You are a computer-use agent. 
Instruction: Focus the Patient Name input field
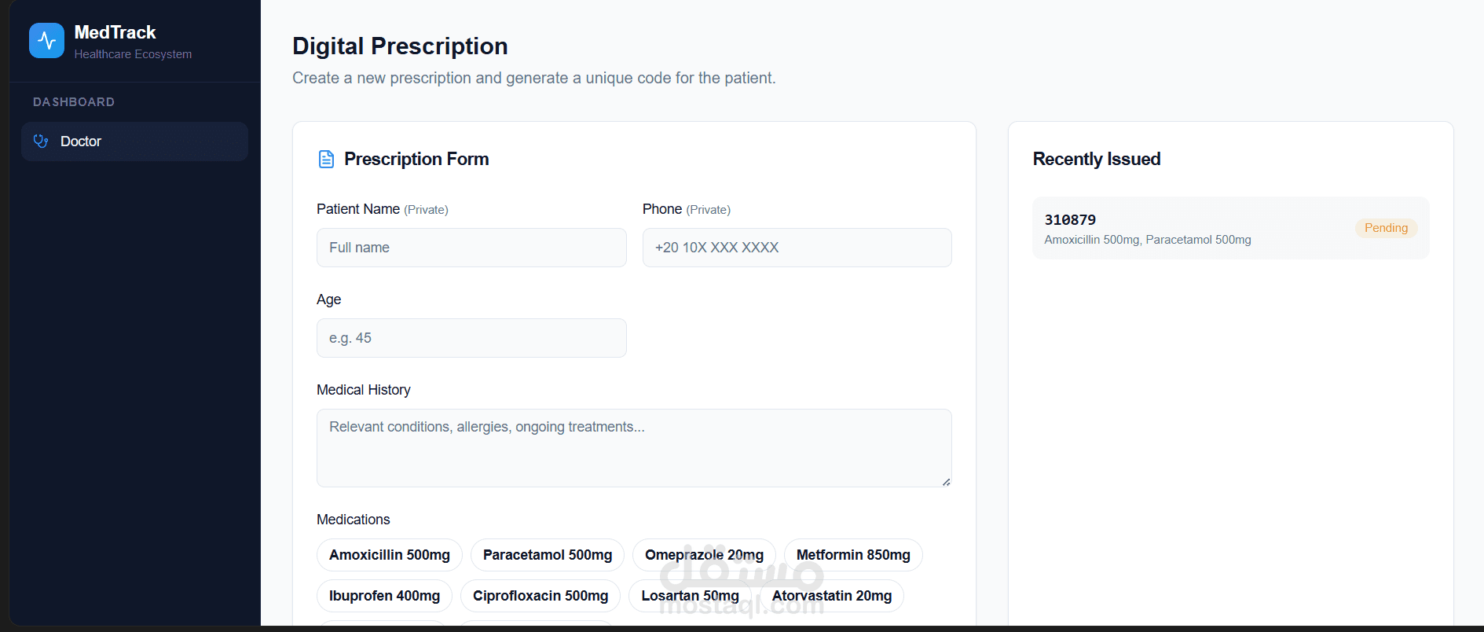tap(471, 248)
